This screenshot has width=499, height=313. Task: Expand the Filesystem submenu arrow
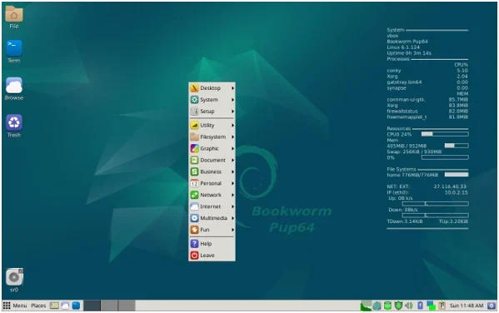[232, 137]
